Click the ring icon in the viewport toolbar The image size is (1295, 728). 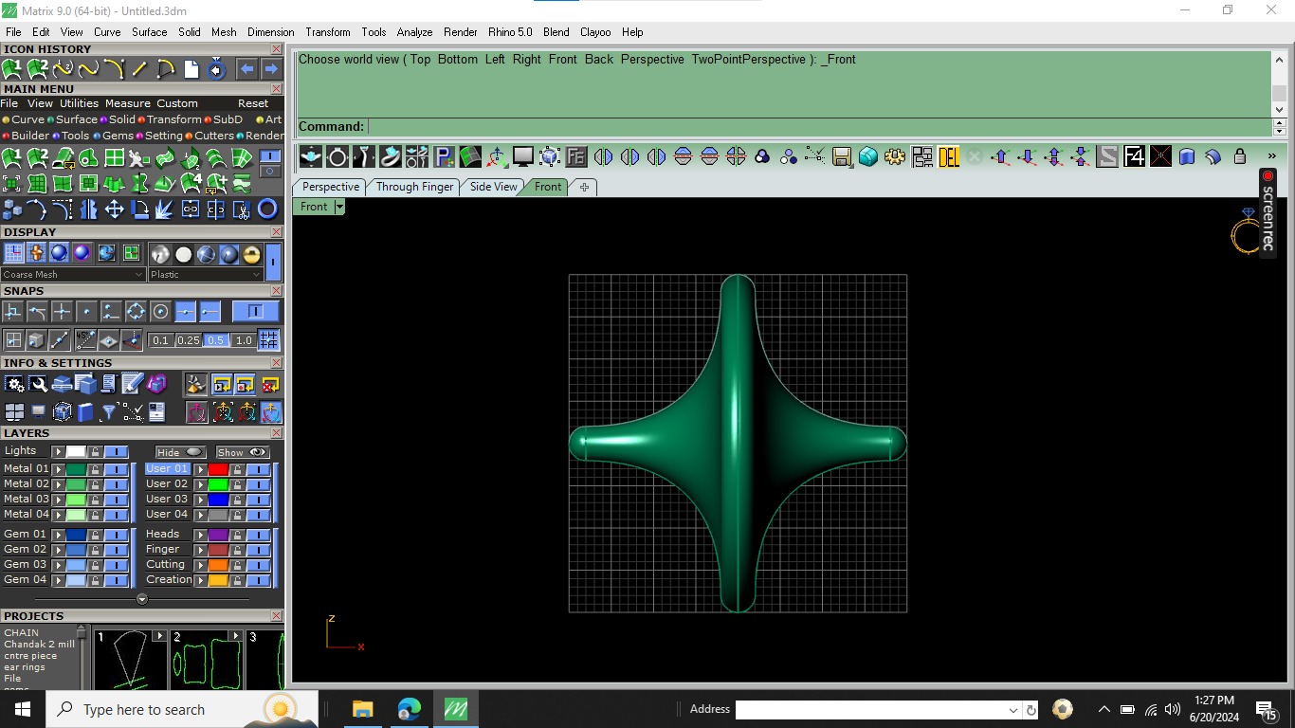coord(337,156)
